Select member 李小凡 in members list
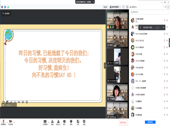The image size is (170, 126). pyautogui.click(x=142, y=40)
